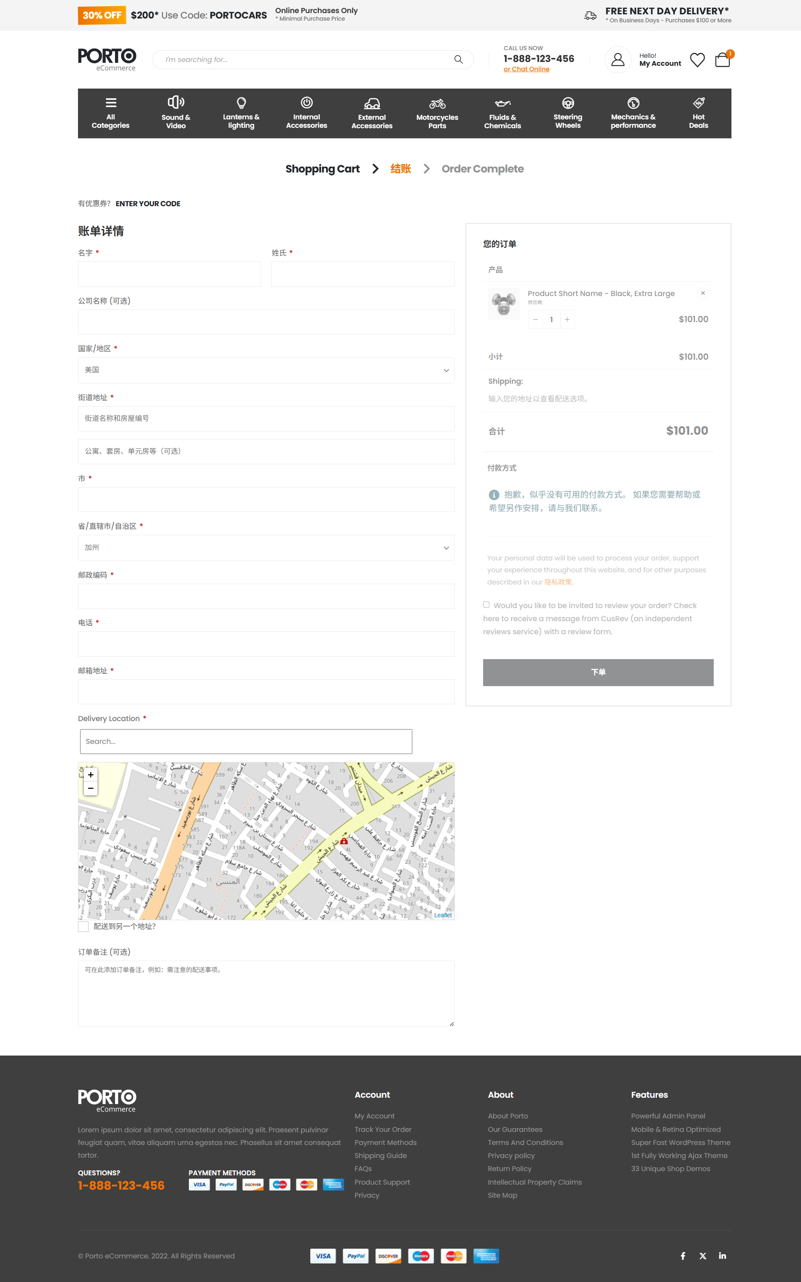801x1282 pixels.
Task: Open the All Categories menu
Action: pos(110,113)
